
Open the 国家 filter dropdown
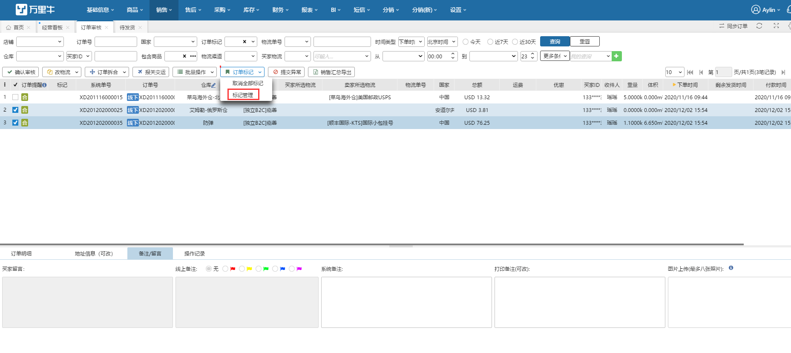point(175,42)
